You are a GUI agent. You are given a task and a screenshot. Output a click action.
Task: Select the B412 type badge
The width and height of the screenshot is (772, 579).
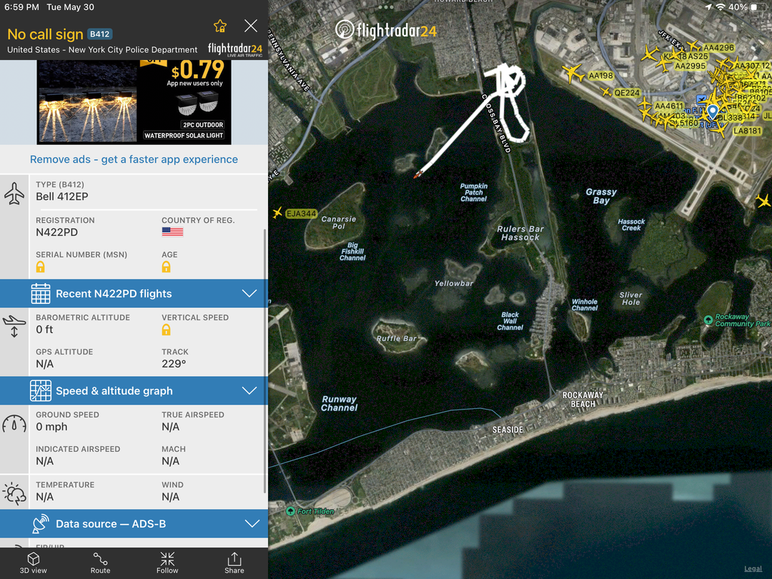(100, 34)
